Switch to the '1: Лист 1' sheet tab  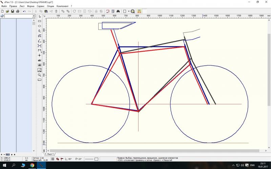tap(50, 154)
